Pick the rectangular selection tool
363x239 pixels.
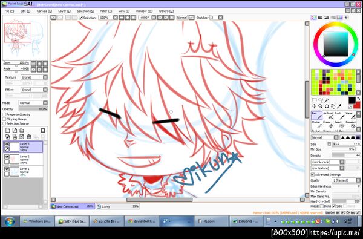click(x=315, y=100)
